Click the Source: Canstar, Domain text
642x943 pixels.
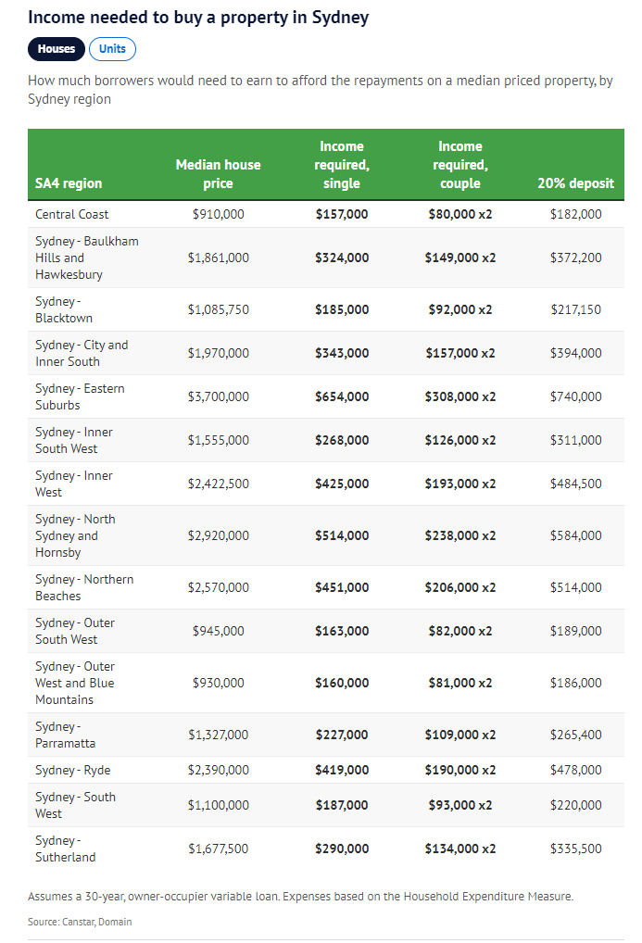click(80, 922)
